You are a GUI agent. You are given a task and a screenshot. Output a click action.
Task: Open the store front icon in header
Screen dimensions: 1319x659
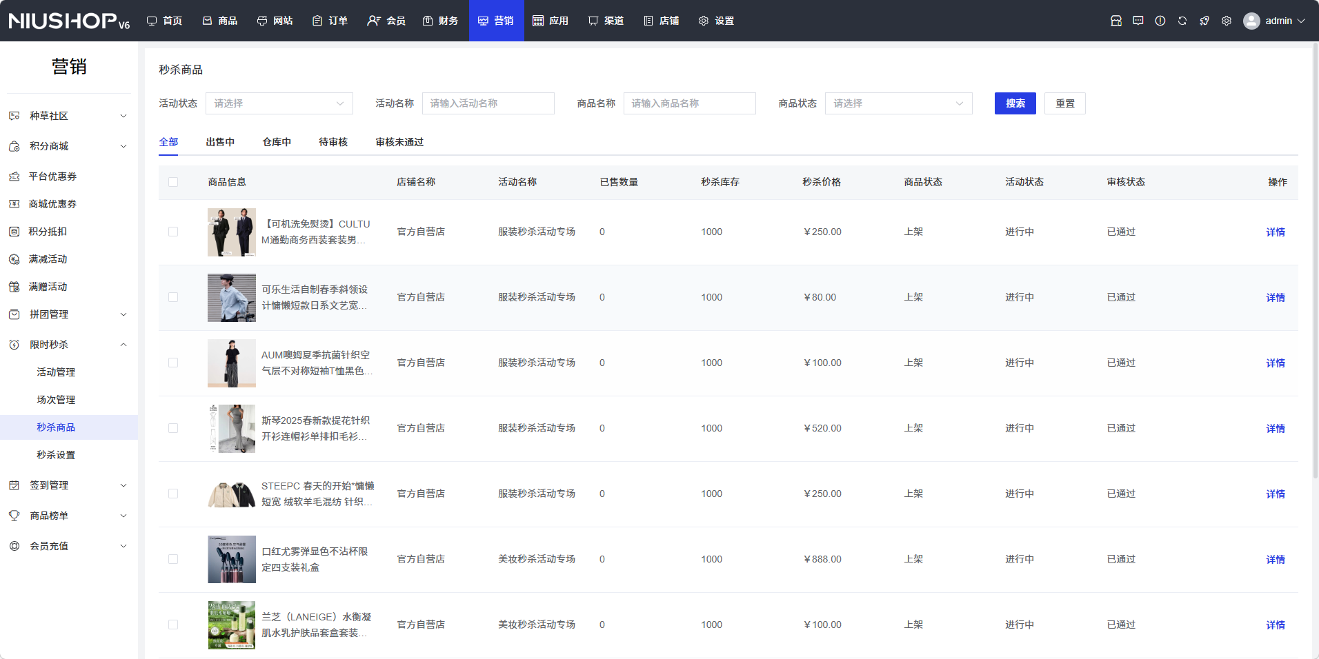point(1115,21)
